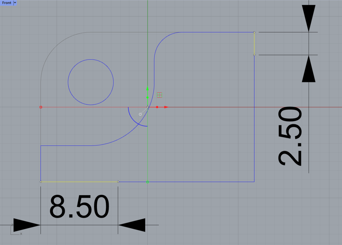Click the gumball red-green planar move square
The image size is (342, 245).
click(x=160, y=95)
